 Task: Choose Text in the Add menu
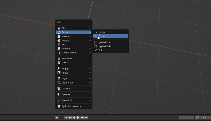pos(74,44)
